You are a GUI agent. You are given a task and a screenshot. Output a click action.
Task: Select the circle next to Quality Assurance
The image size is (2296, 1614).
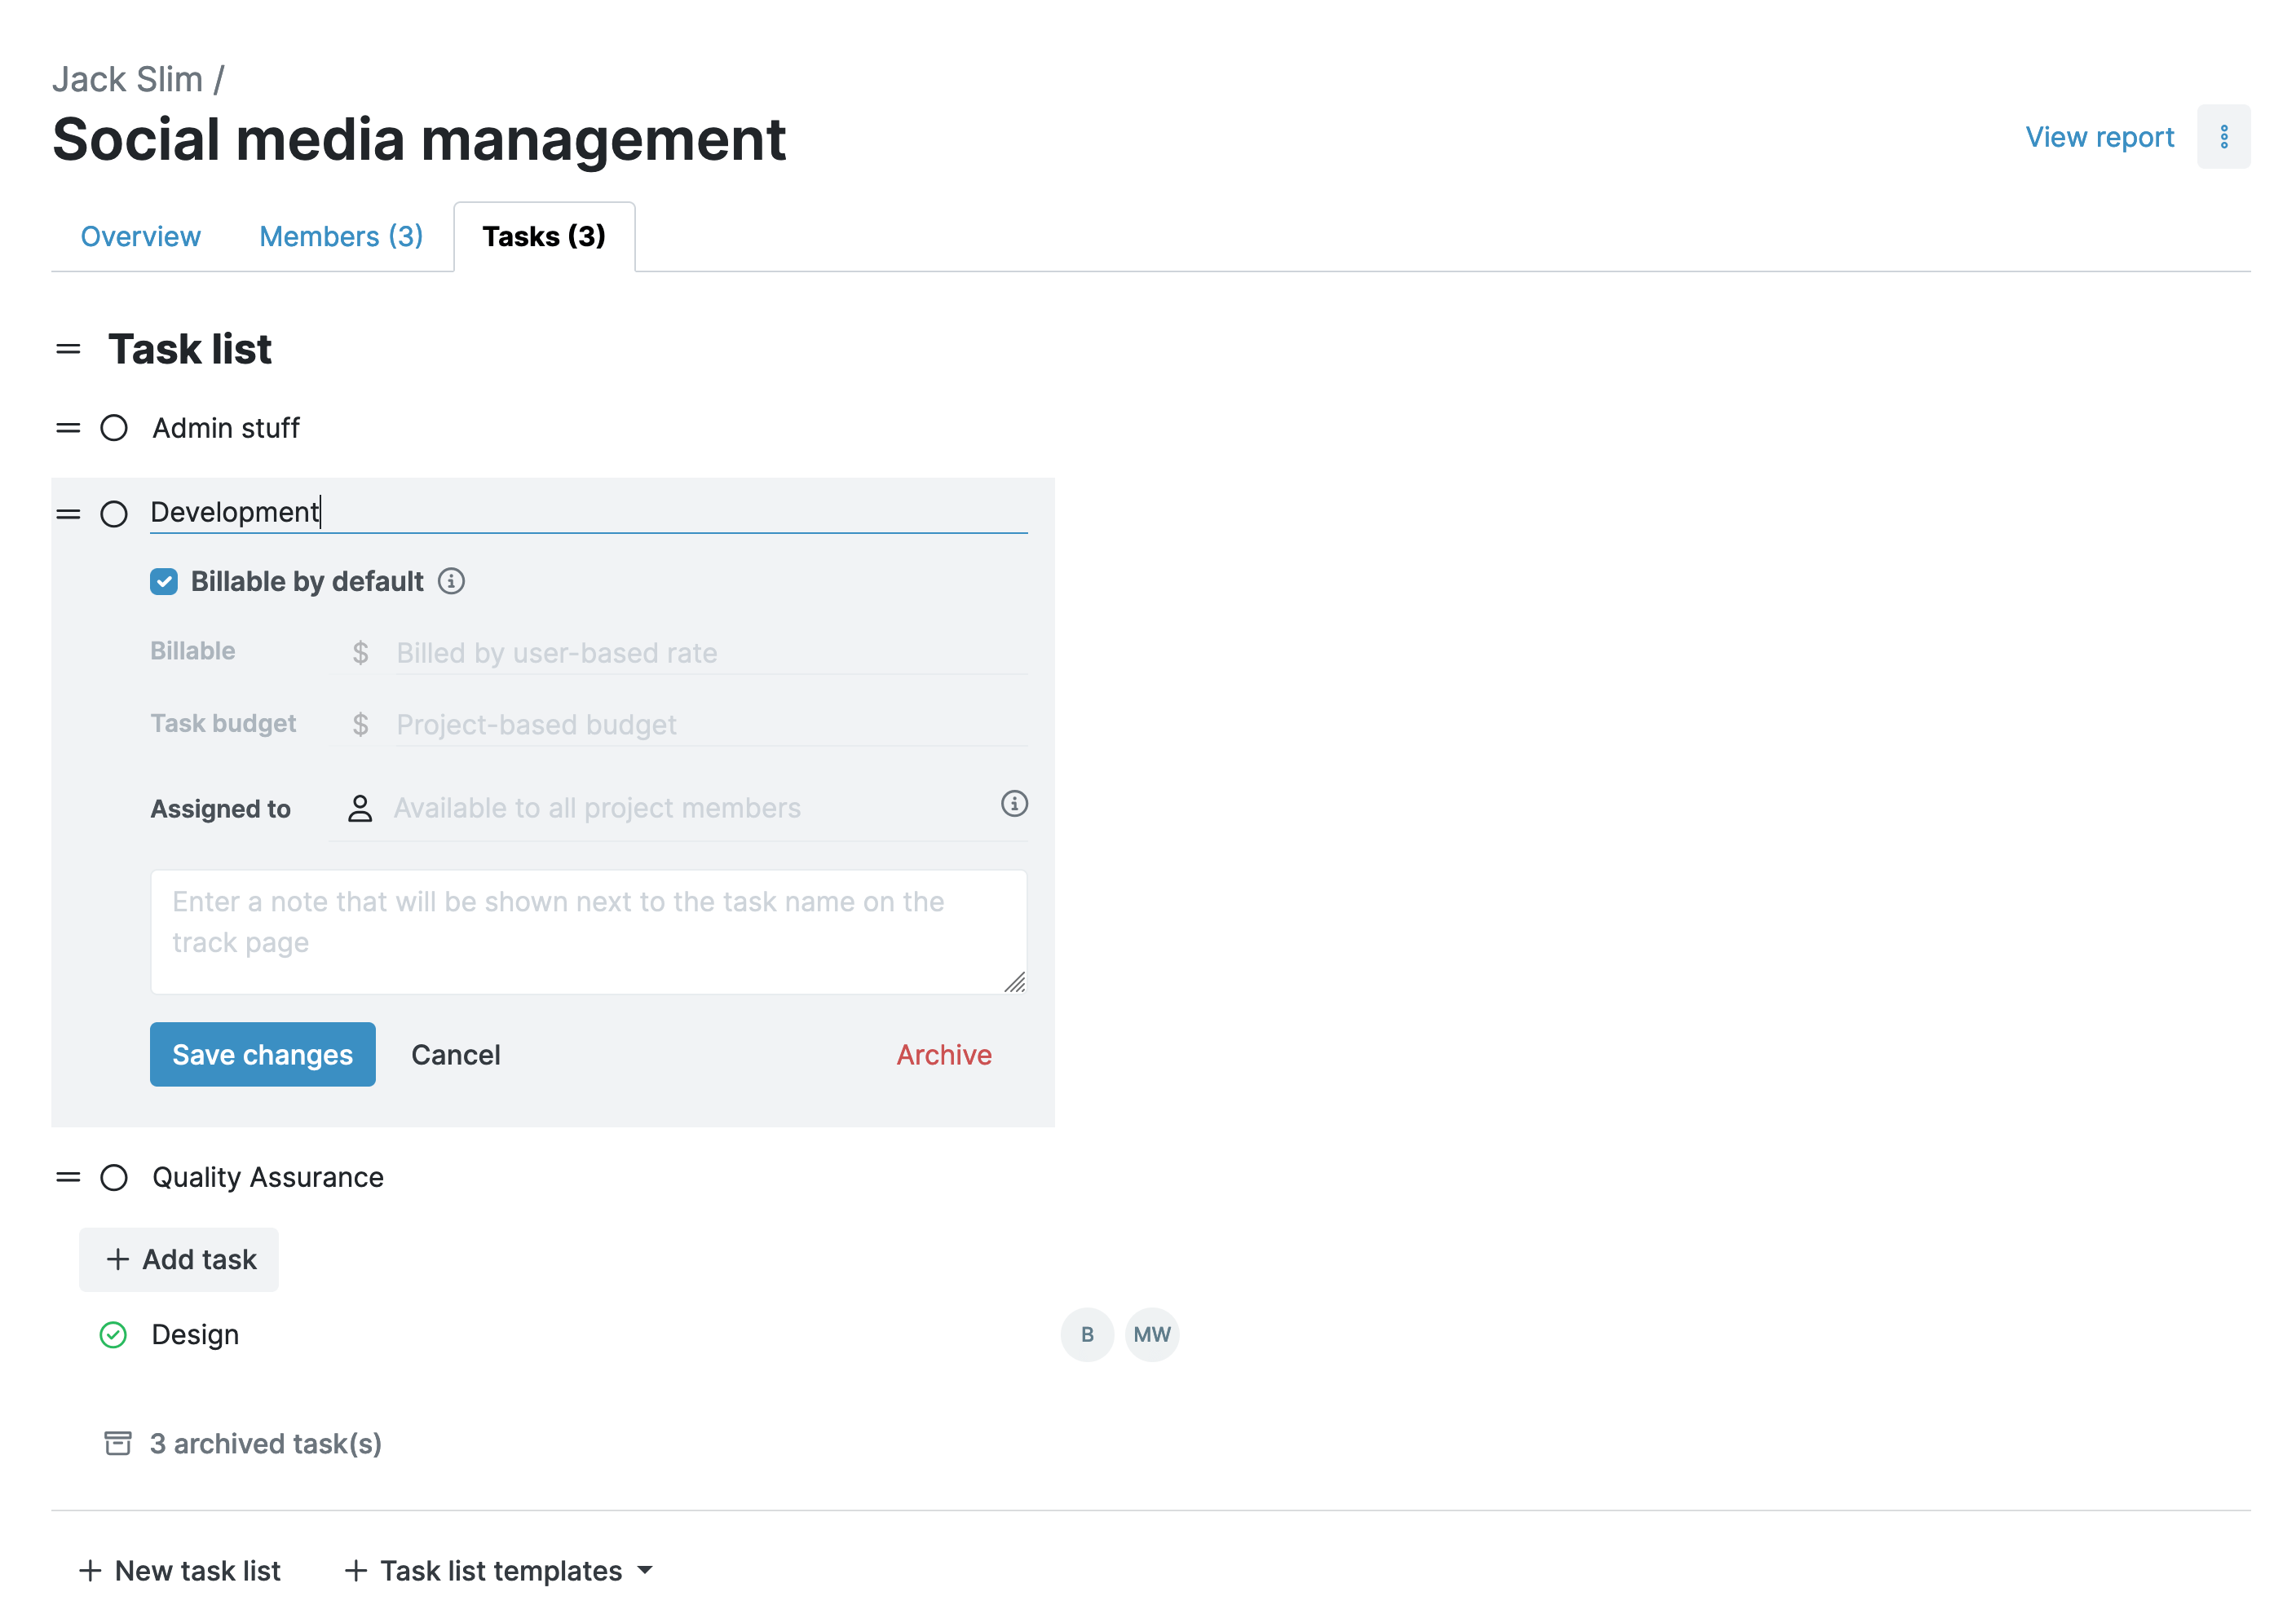(114, 1177)
